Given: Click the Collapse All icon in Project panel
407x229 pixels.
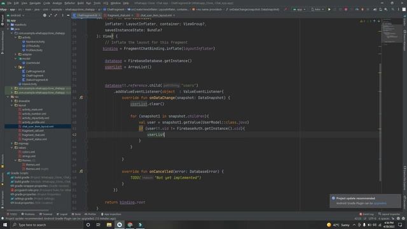Looking at the screenshot, I should pyautogui.click(x=56, y=15).
